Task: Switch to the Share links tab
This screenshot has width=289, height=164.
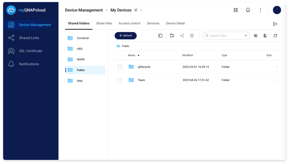Action: point(104,23)
